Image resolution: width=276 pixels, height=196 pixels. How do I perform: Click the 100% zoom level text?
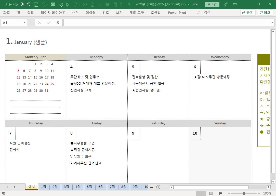point(267,193)
